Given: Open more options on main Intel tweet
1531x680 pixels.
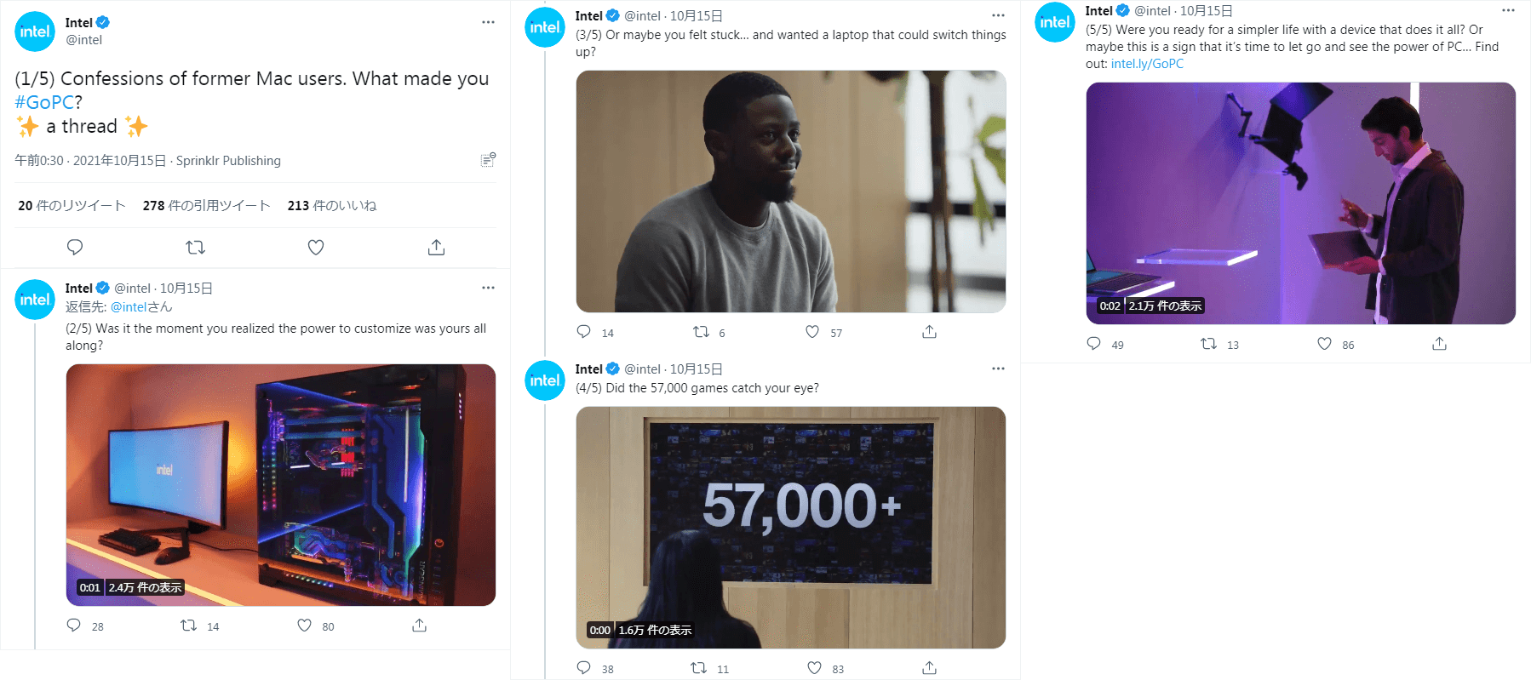Looking at the screenshot, I should coord(488,22).
